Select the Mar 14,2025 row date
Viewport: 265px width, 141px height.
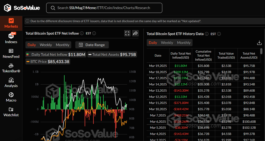[x=158, y=84]
